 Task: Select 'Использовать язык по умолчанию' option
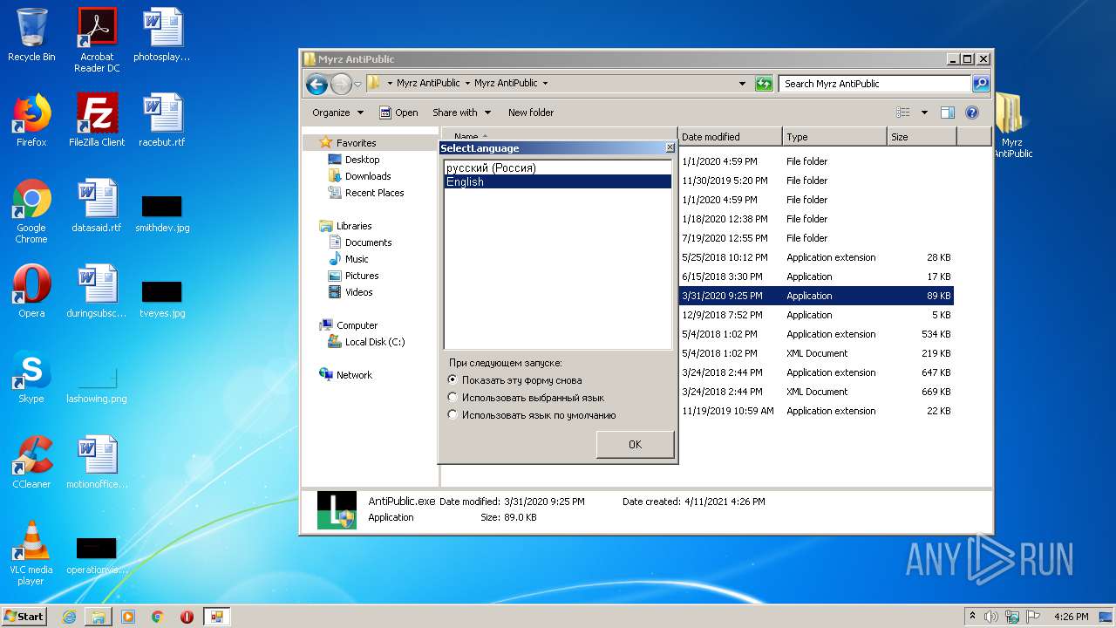pyautogui.click(x=531, y=415)
